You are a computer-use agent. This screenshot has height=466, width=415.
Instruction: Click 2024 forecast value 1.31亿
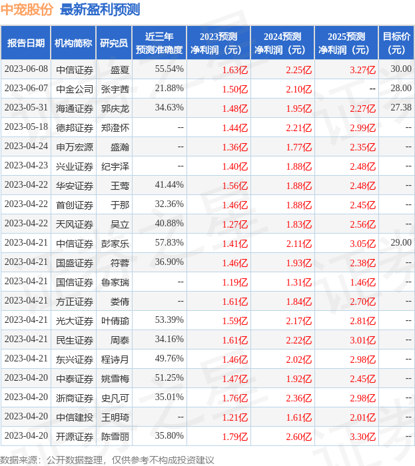[299, 282]
